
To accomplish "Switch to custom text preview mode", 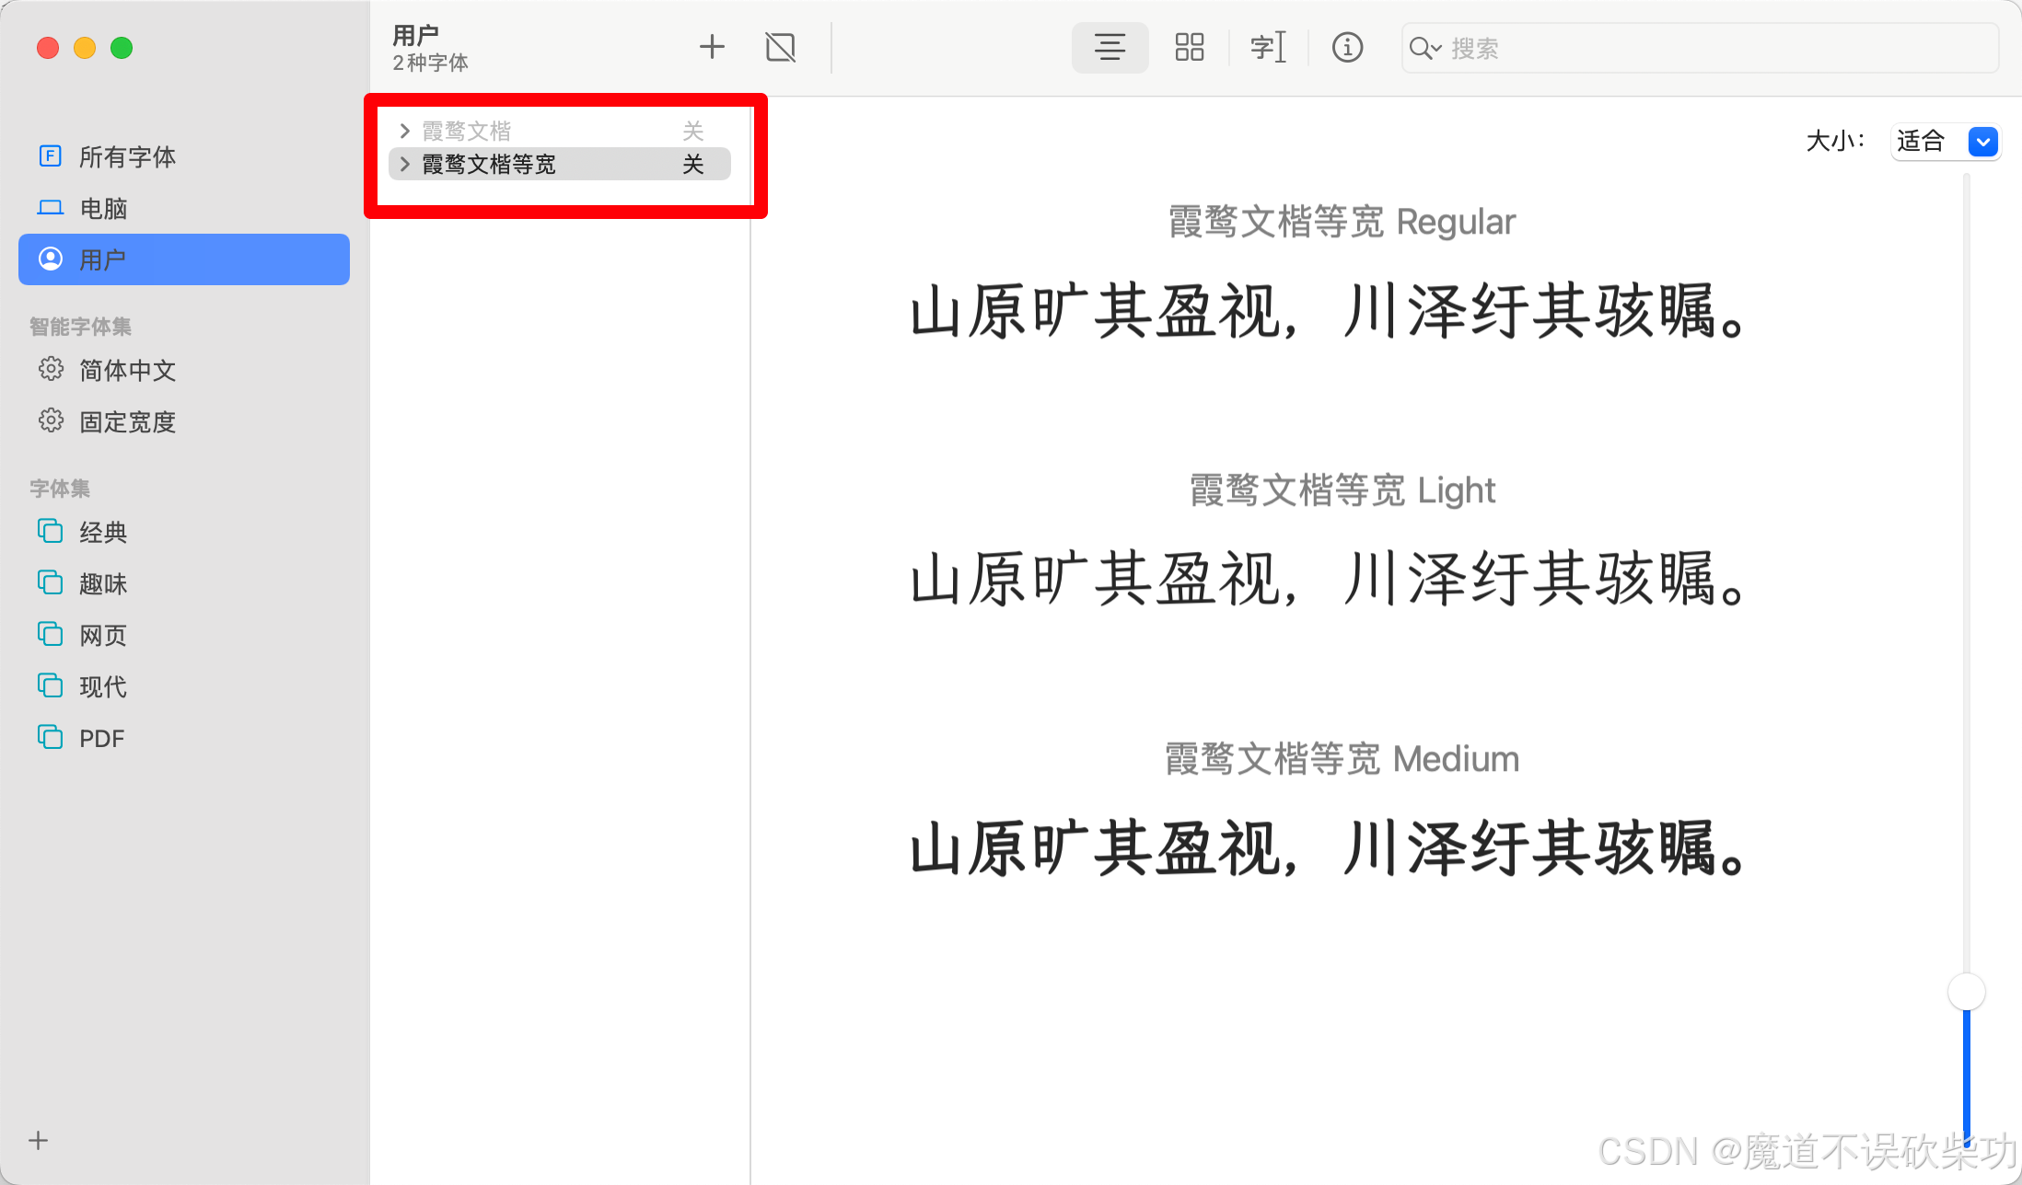I will pos(1268,47).
